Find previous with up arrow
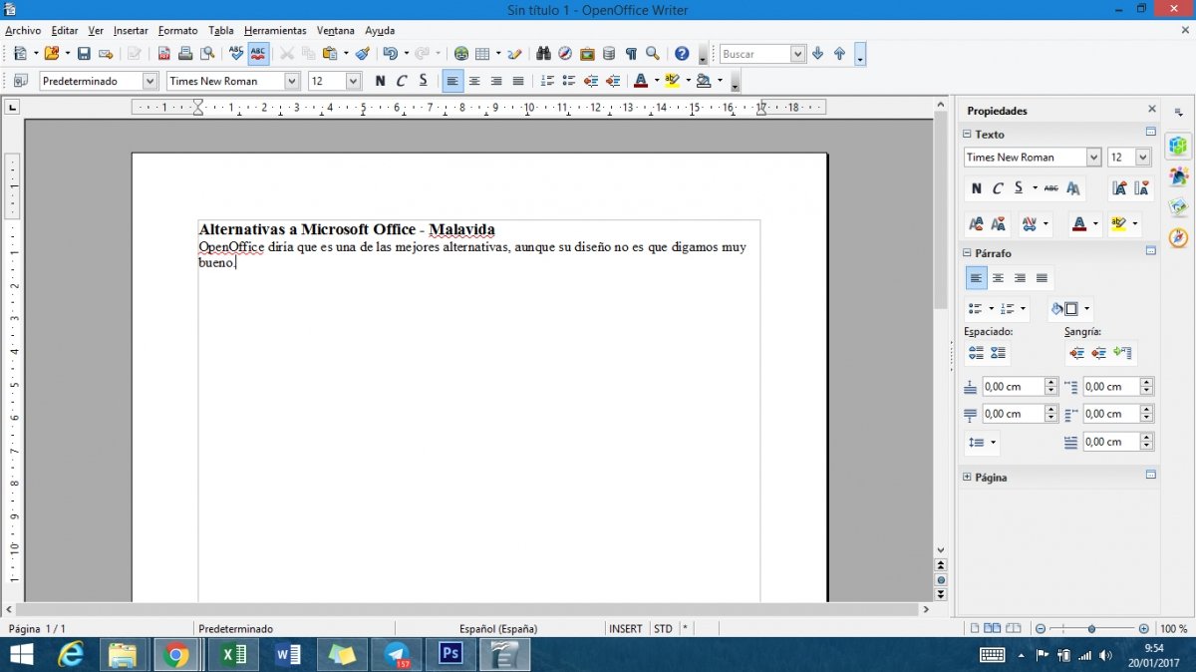 (839, 54)
